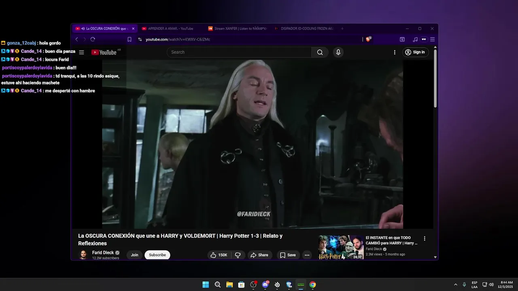Open site settings icon beside the URL
The height and width of the screenshot is (291, 518).
click(x=140, y=39)
